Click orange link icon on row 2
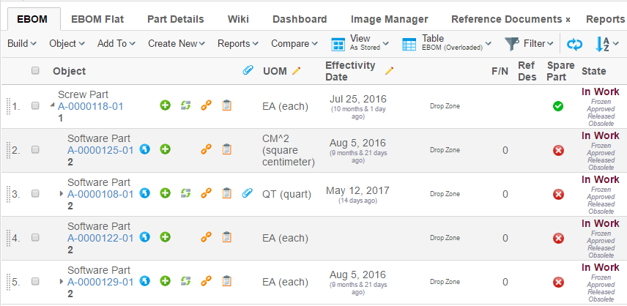Image resolution: width=627 pixels, height=306 pixels. pos(207,149)
